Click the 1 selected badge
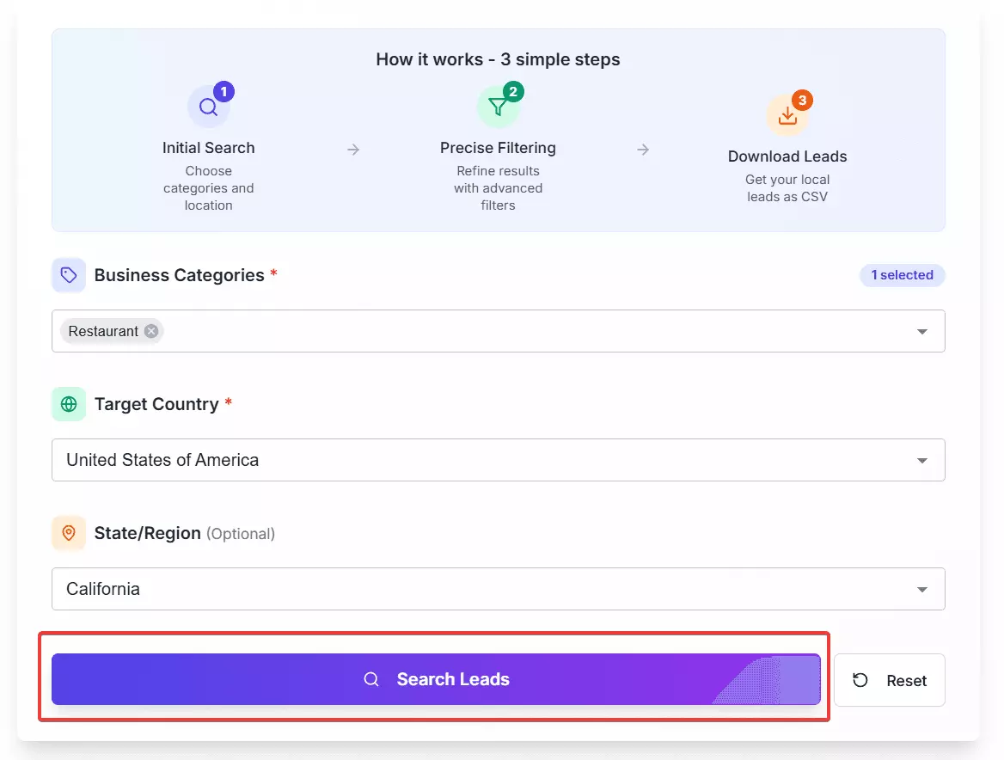 tap(903, 274)
